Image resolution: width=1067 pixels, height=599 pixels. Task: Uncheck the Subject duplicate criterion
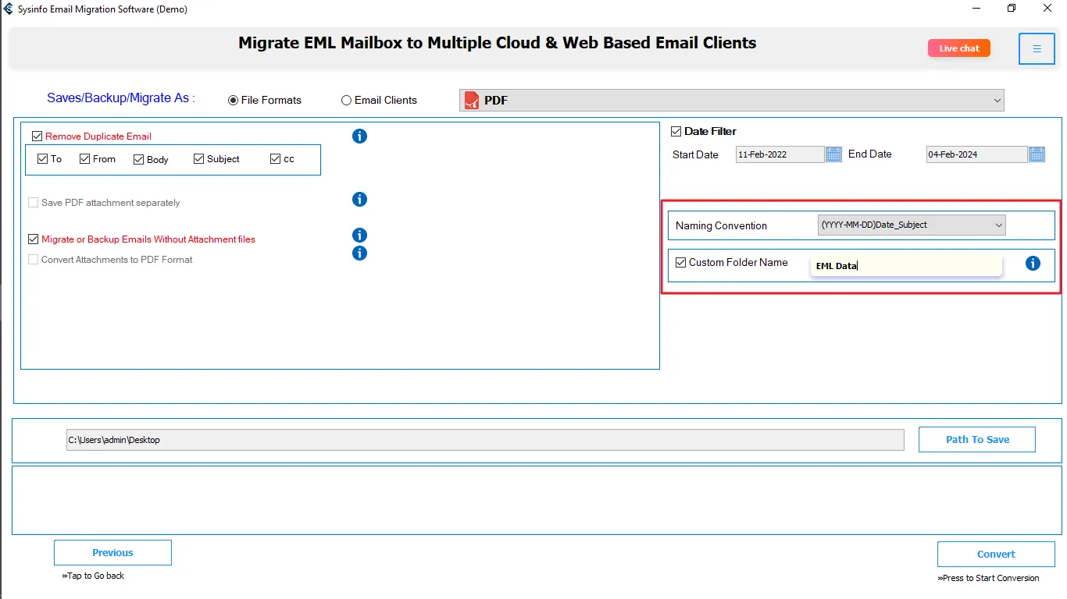[x=199, y=159]
